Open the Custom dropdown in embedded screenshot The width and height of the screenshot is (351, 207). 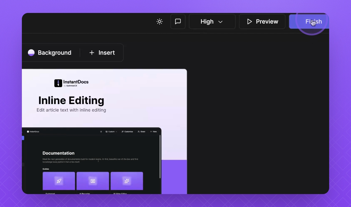pos(111,132)
